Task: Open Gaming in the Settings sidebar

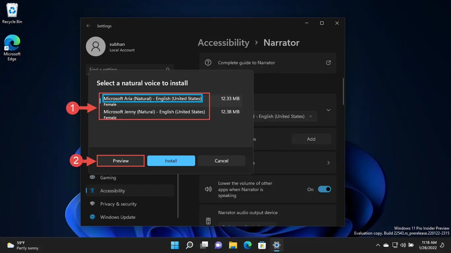Action: (130, 178)
